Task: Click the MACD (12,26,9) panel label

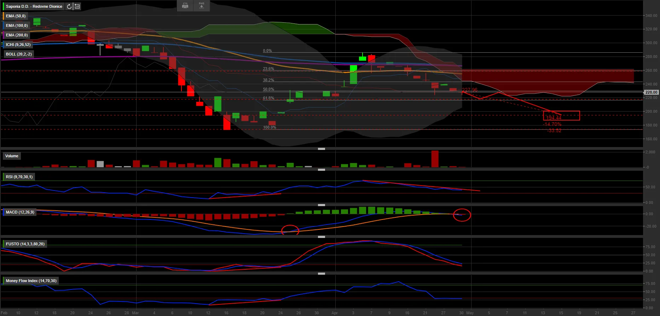Action: tap(20, 212)
